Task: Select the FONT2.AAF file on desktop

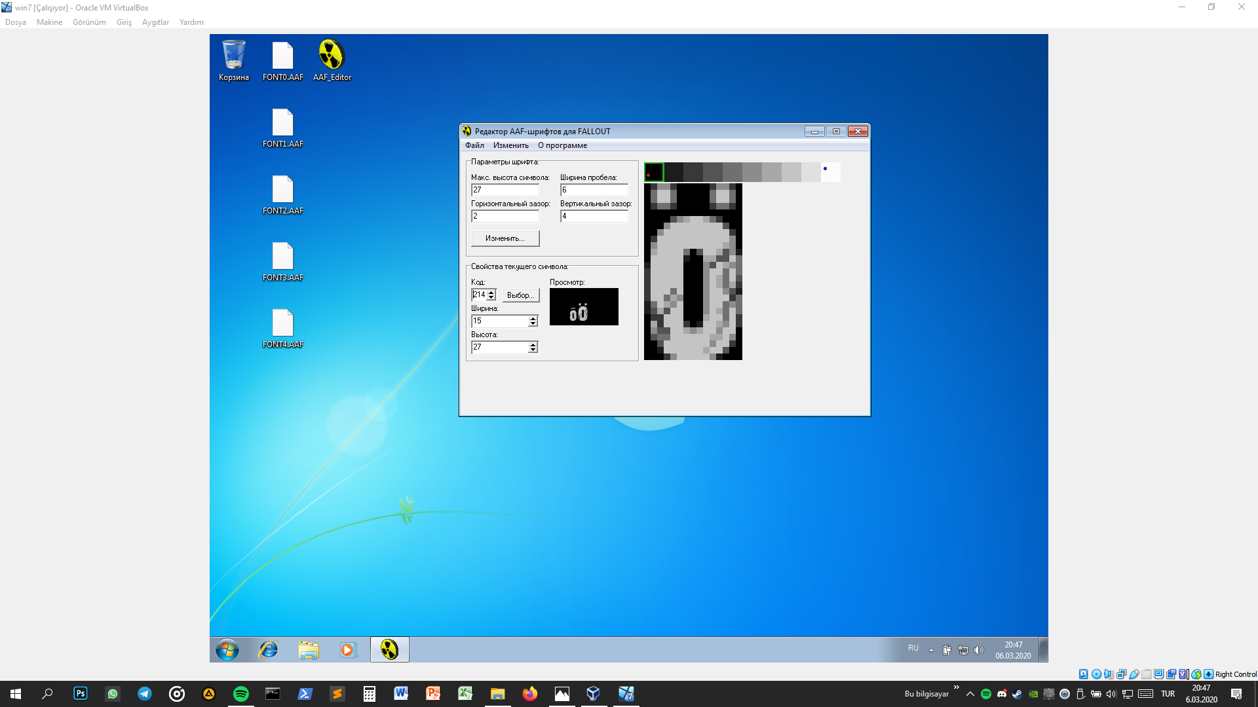Action: tap(282, 194)
